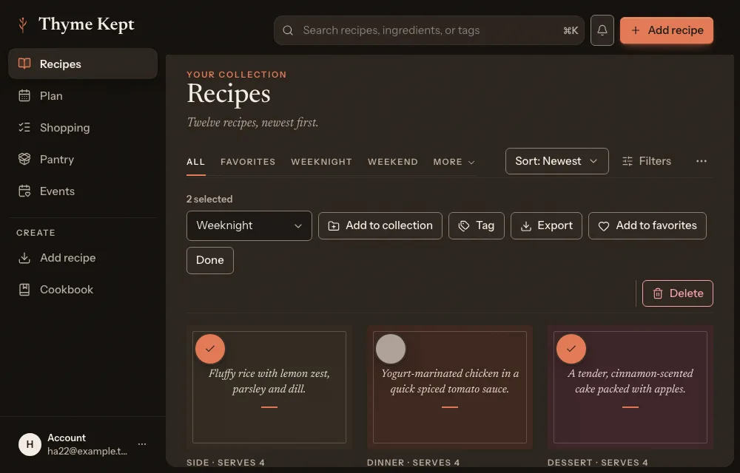Click the "SIDE · SERVES 4" label
This screenshot has width=740, height=473.
click(226, 462)
